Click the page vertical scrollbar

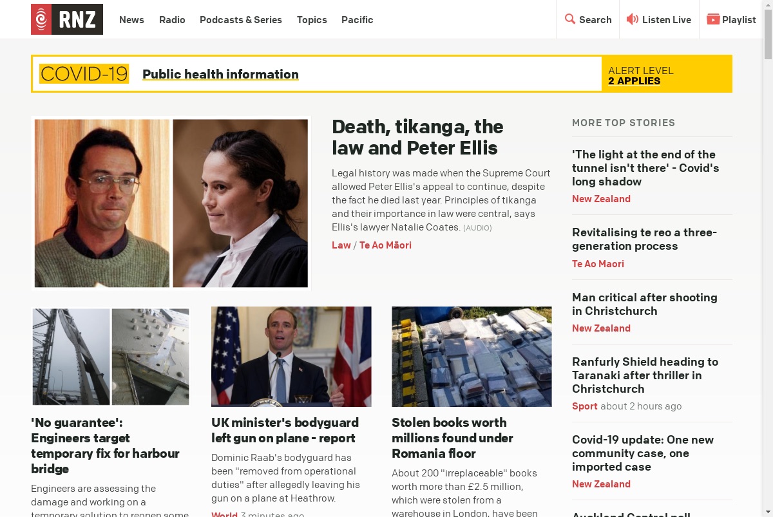(x=768, y=258)
